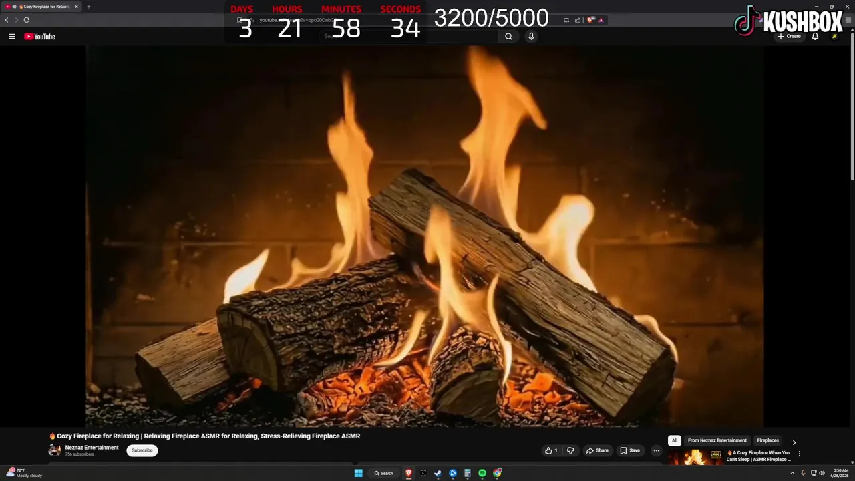Select the Cozy Fireplace browser tab
Screen dimensions: 855x481
coord(41,7)
